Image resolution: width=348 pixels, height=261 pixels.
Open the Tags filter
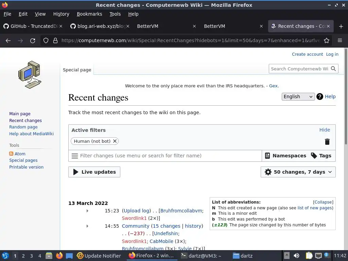pos(321,156)
